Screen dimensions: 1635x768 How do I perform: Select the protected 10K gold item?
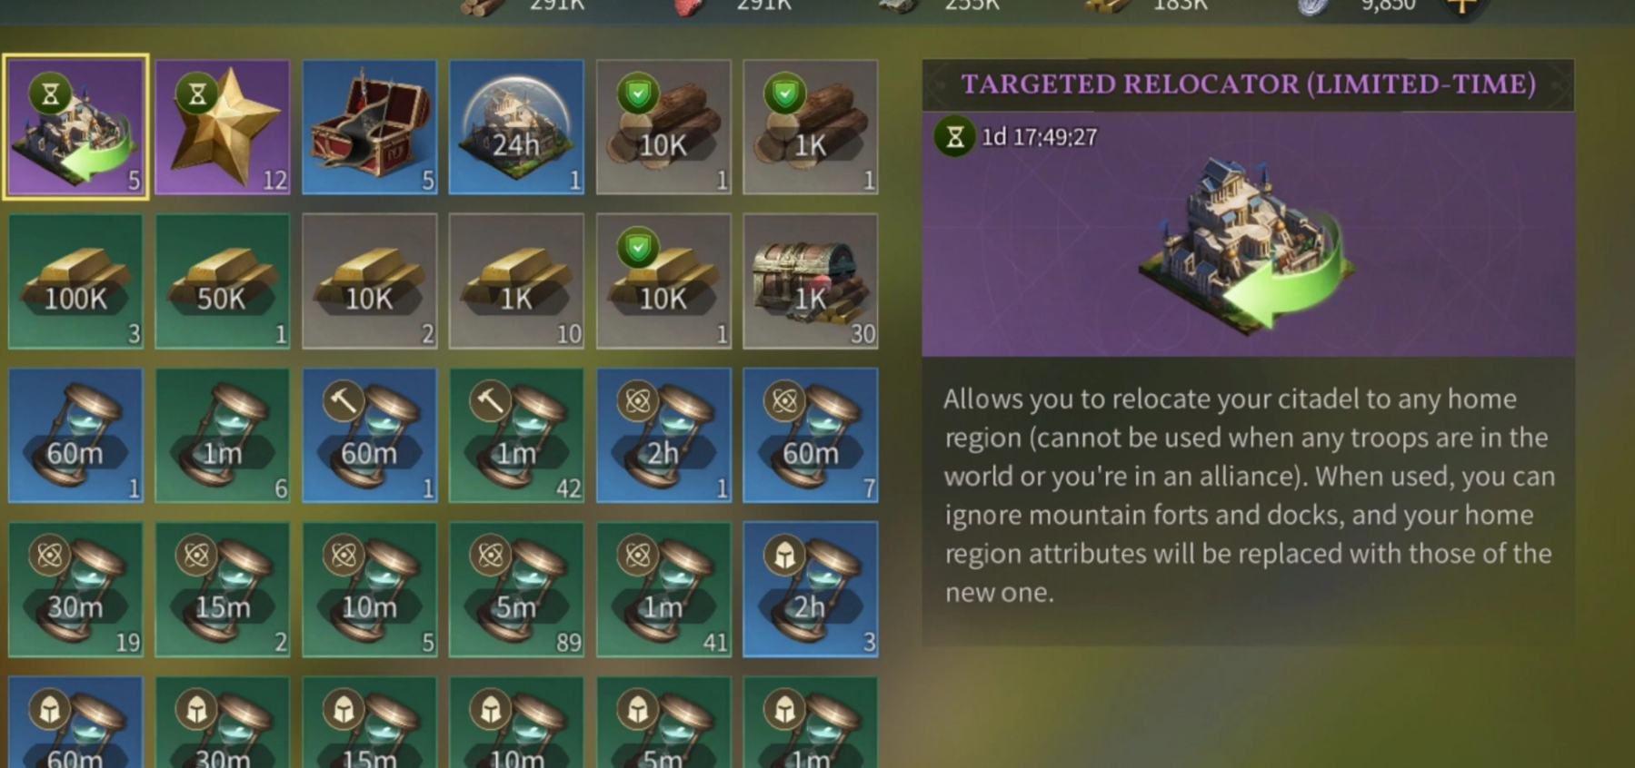(x=663, y=281)
